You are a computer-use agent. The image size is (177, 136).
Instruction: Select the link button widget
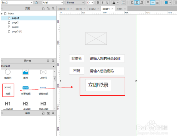tap(43, 90)
